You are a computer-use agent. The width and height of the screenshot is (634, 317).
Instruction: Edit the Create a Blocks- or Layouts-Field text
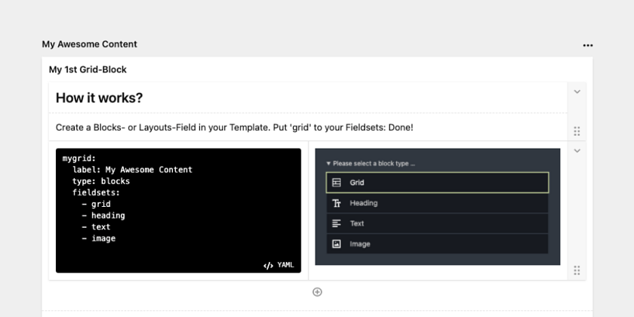point(235,128)
